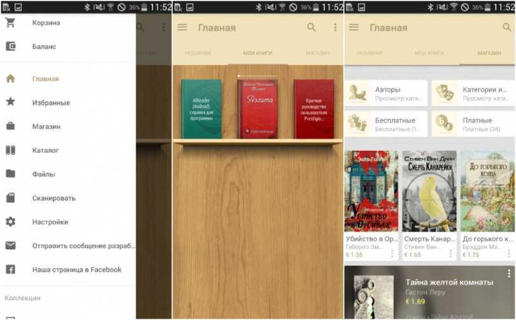
Task: Open options menu on До горького конца card
Action: click(508, 254)
